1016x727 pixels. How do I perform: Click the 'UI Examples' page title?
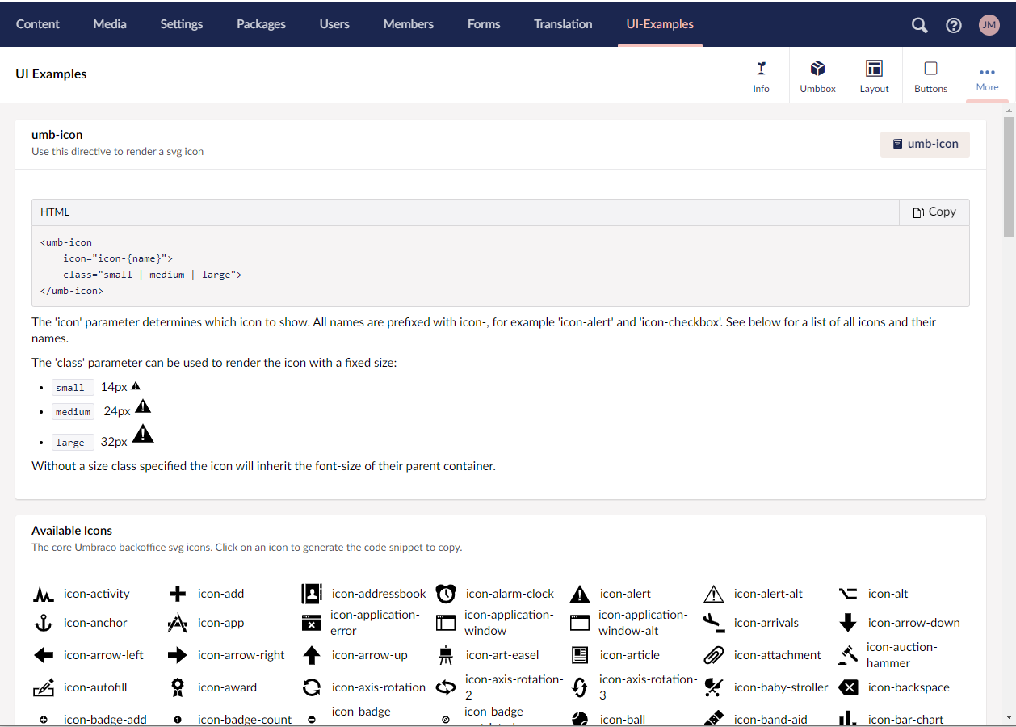(51, 74)
